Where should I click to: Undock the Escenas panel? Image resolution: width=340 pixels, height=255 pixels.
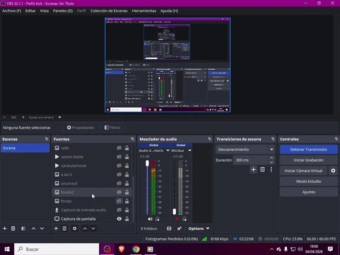pos(46,139)
